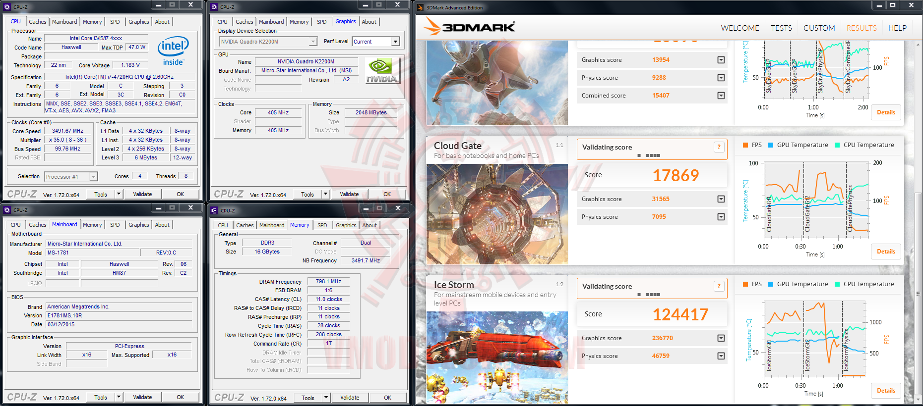Click the Ice Storm benchmark thumbnail image
Screen dimensions: 923x406
pyautogui.click(x=497, y=357)
